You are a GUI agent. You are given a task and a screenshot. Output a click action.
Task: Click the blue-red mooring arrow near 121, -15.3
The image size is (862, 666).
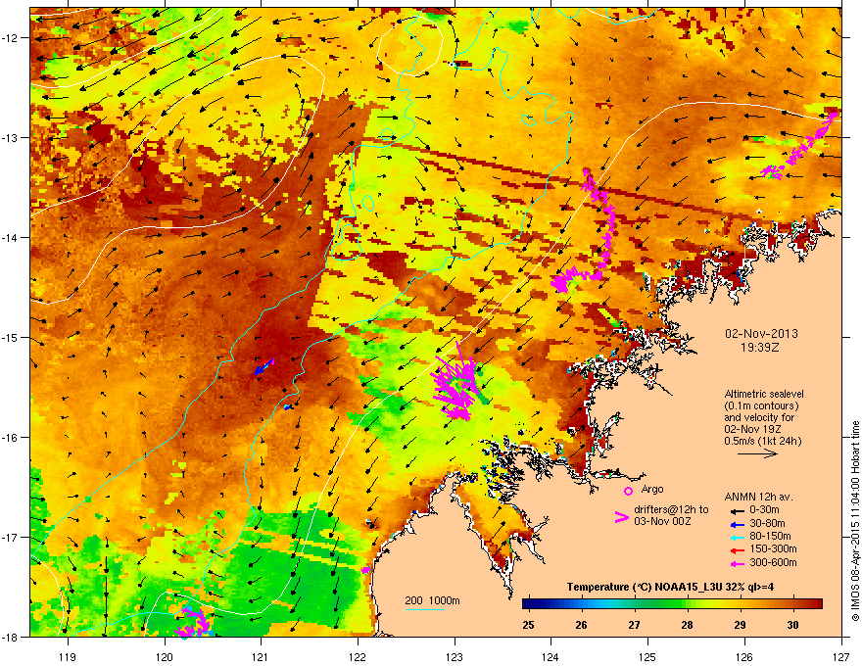(x=264, y=366)
